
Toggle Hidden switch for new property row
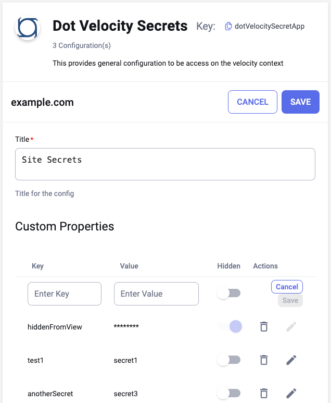point(229,294)
